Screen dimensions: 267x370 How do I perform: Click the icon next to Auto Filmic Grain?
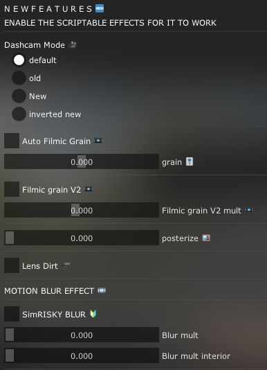point(98,141)
